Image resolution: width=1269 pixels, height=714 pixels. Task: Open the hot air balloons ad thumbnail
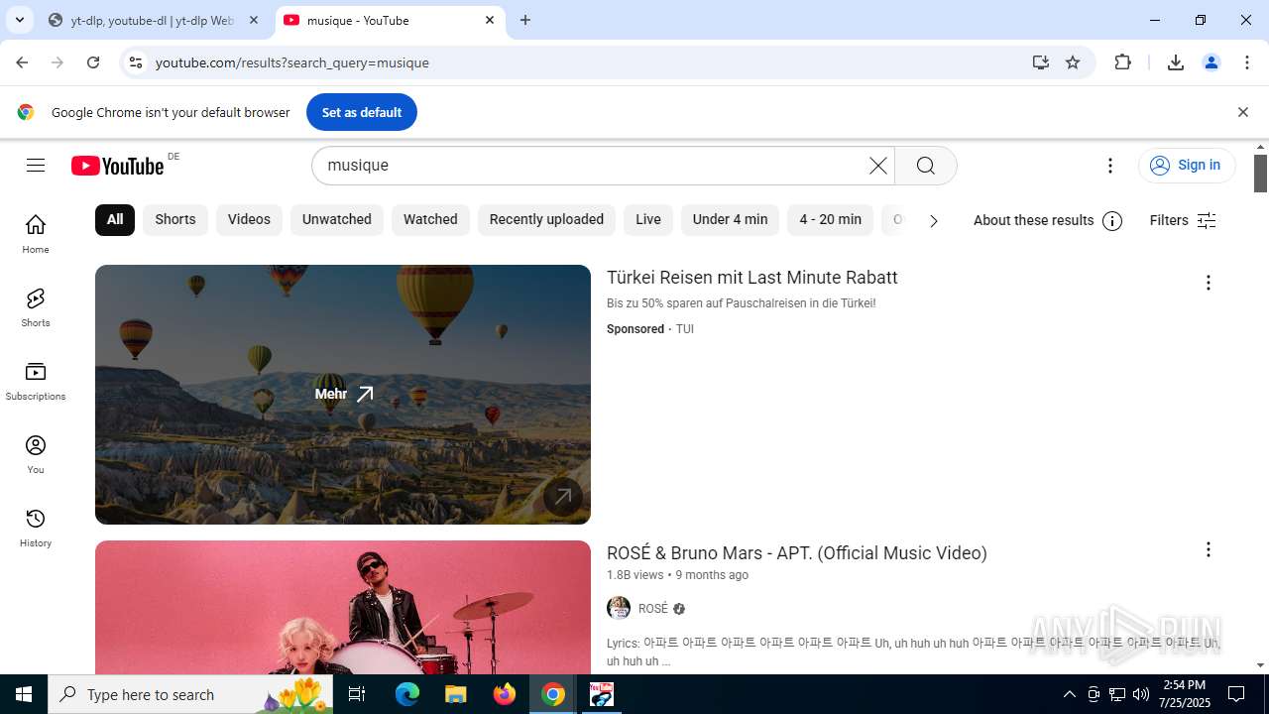coord(343,395)
